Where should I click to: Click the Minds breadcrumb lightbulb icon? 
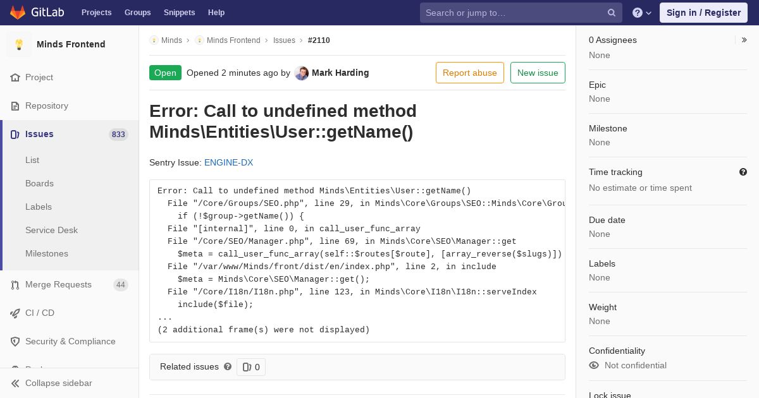point(154,40)
